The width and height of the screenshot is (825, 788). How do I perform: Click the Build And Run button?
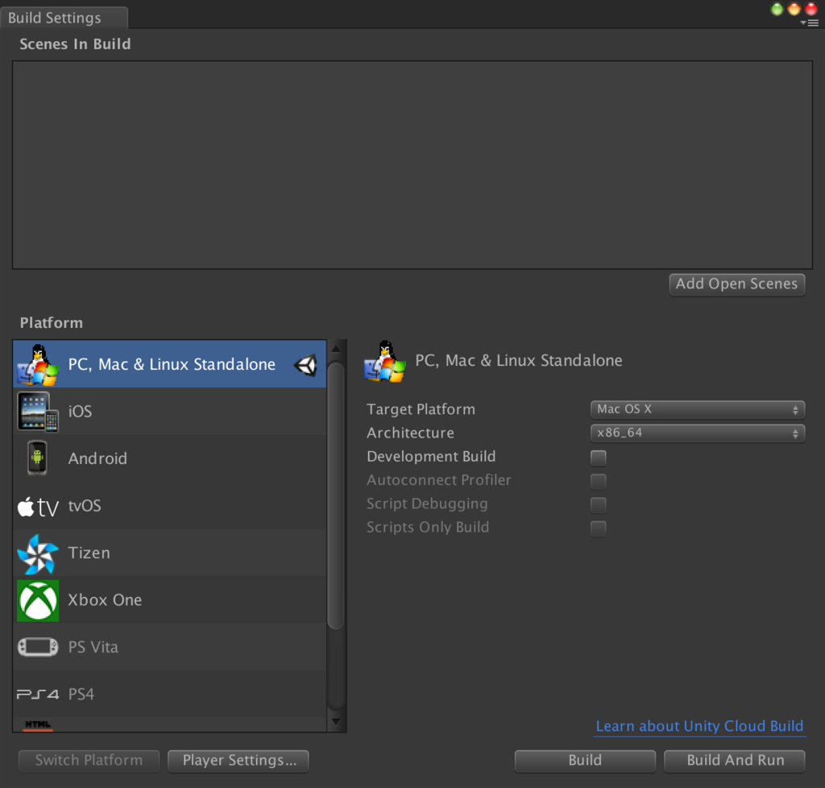735,761
